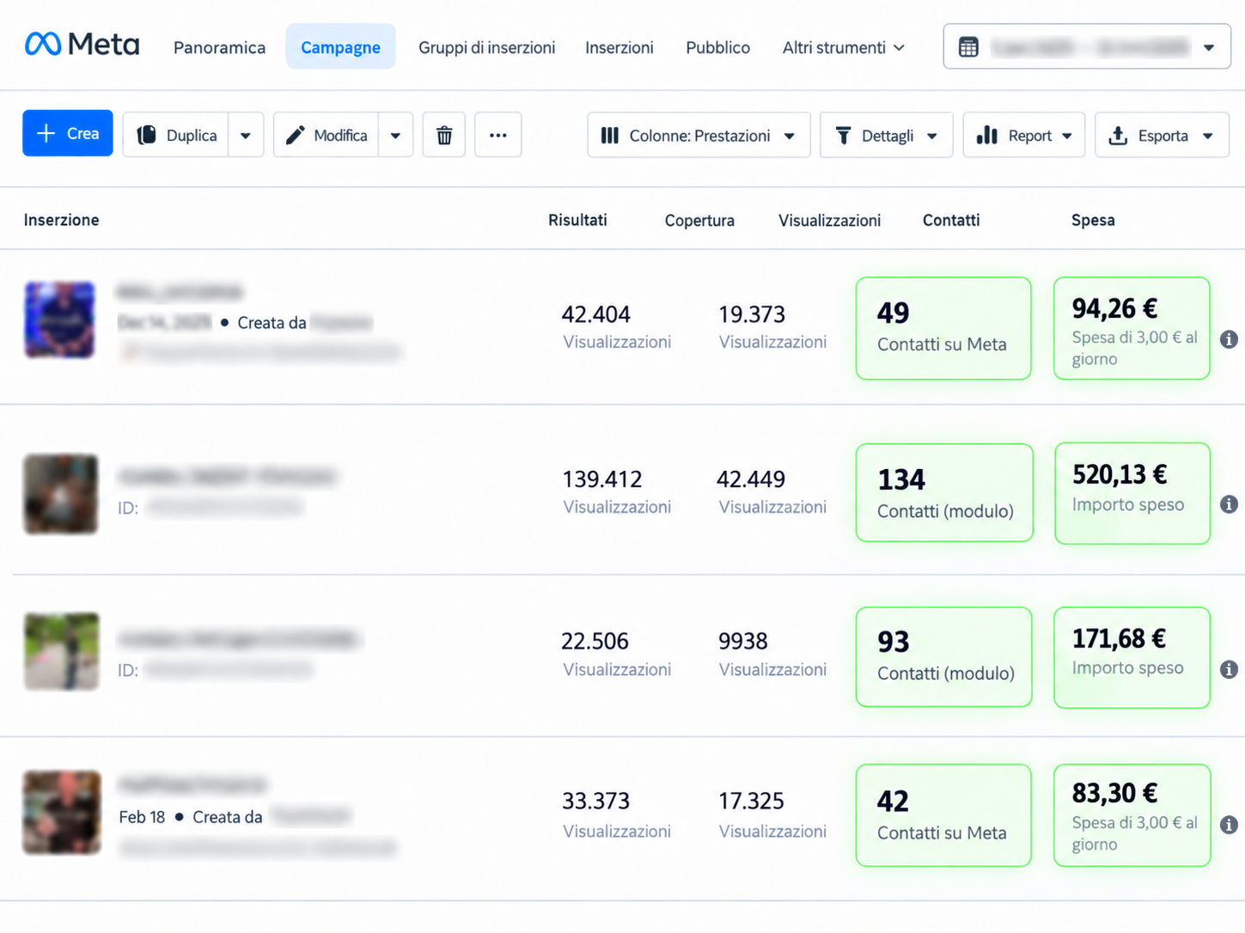Screen dimensions: 1245x933
Task: Open thumbnail of the 139.412 results ad
Action: coord(60,494)
